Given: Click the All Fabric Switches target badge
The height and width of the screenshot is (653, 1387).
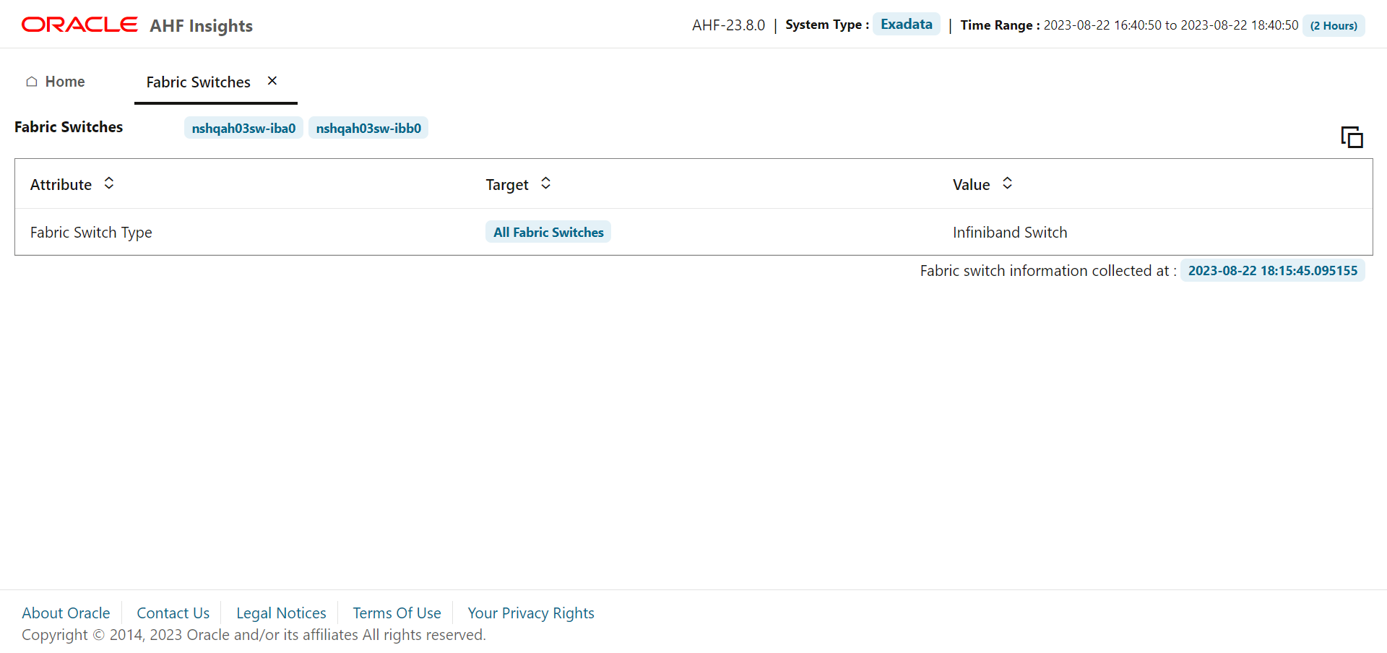Looking at the screenshot, I should [x=548, y=232].
